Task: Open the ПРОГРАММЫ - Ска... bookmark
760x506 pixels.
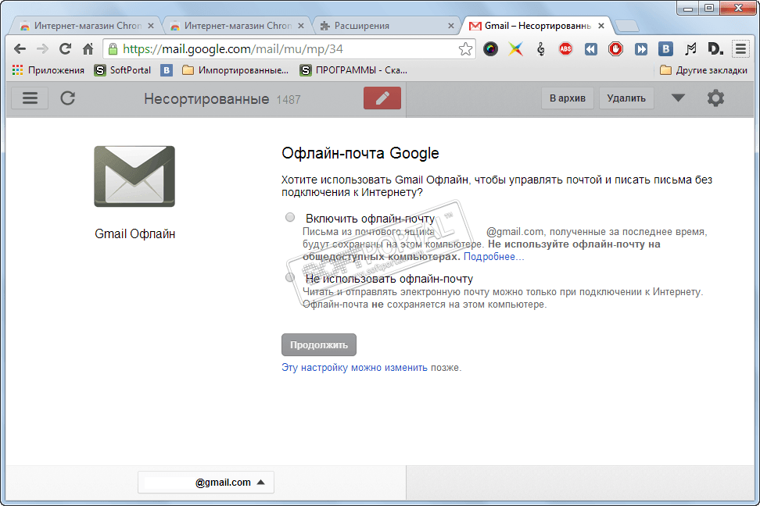Action: (x=354, y=70)
